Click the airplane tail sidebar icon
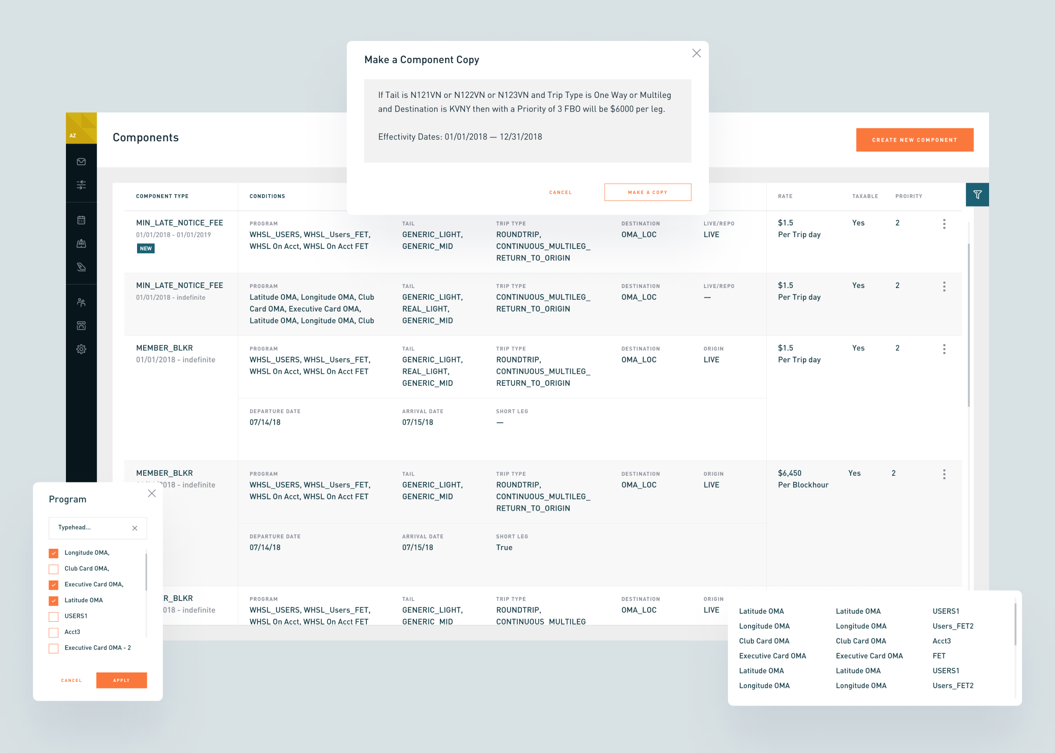This screenshot has width=1055, height=753. point(81,267)
